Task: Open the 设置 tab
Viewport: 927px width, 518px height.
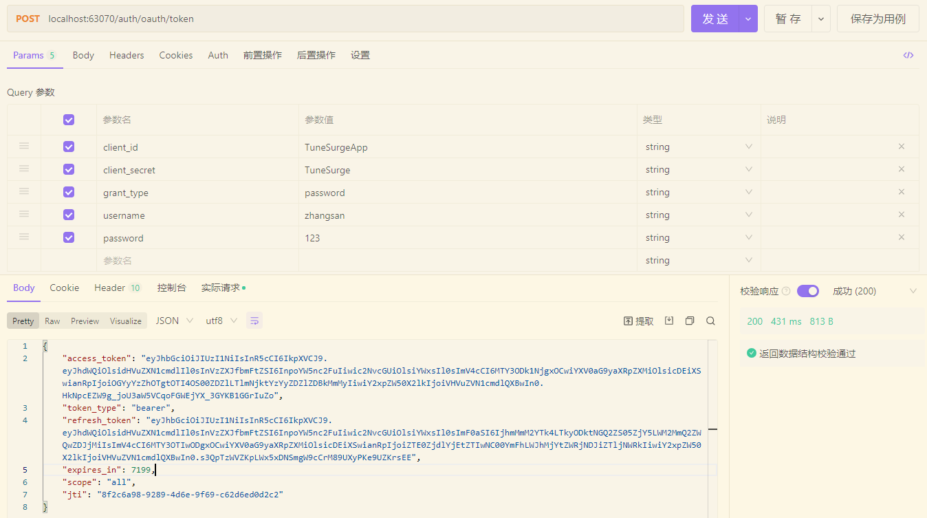Action: click(360, 55)
